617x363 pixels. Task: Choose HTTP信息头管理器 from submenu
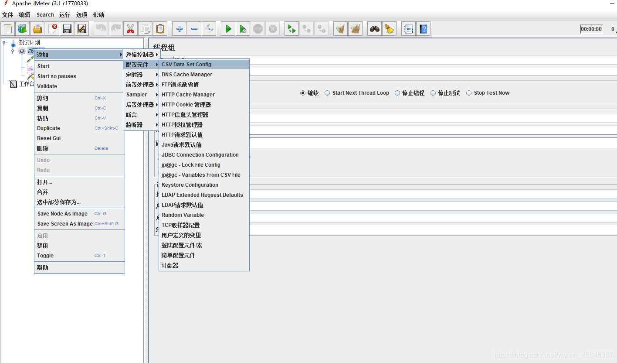point(204,115)
